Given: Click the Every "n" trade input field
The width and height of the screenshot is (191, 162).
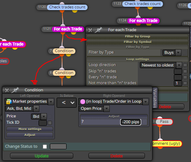Looking at the screenshot, I should (178, 77).
